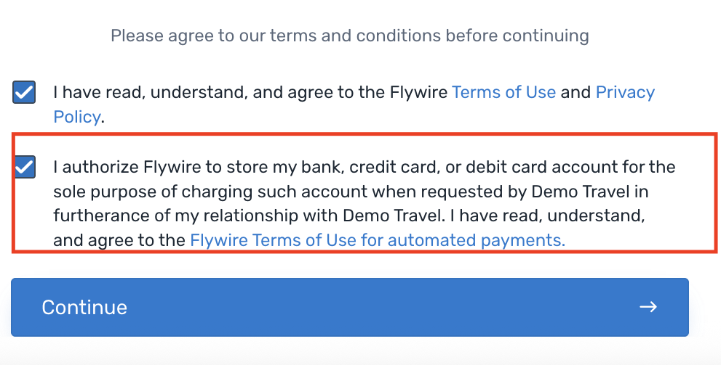721x365 pixels.
Task: Click the "Continue" label text on the button
Action: pos(84,307)
